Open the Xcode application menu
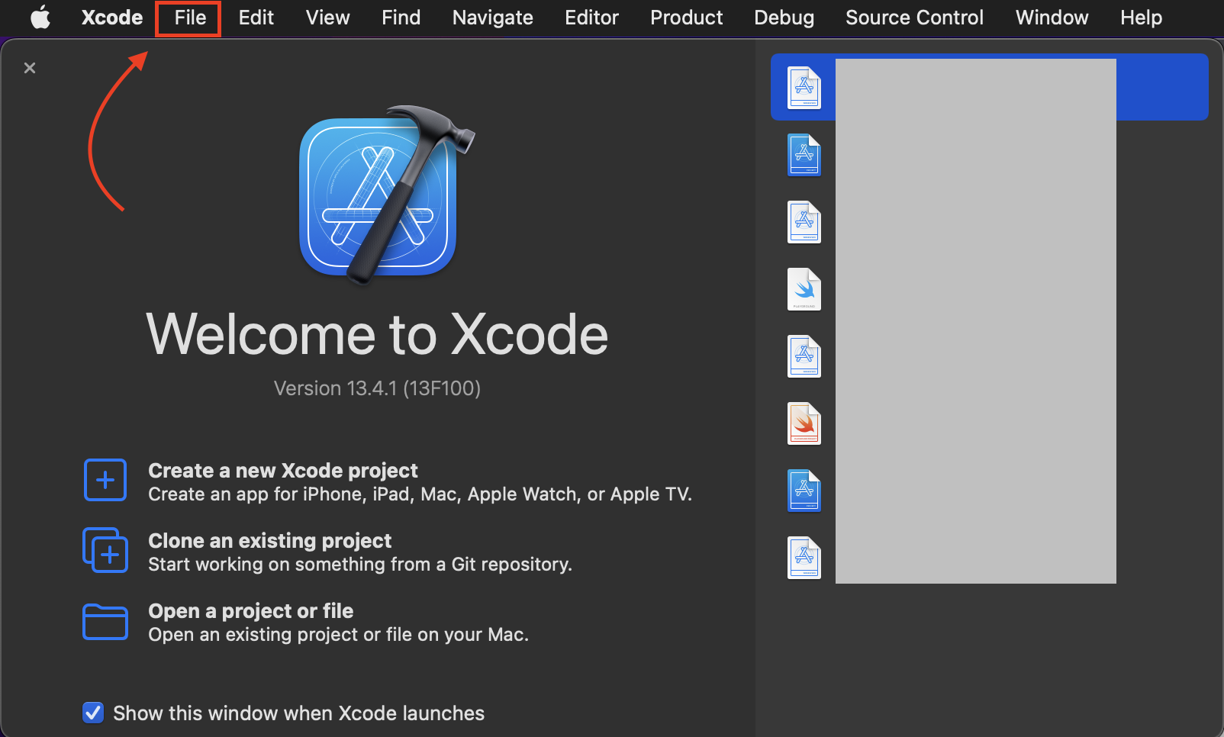The image size is (1224, 737). coord(112,18)
